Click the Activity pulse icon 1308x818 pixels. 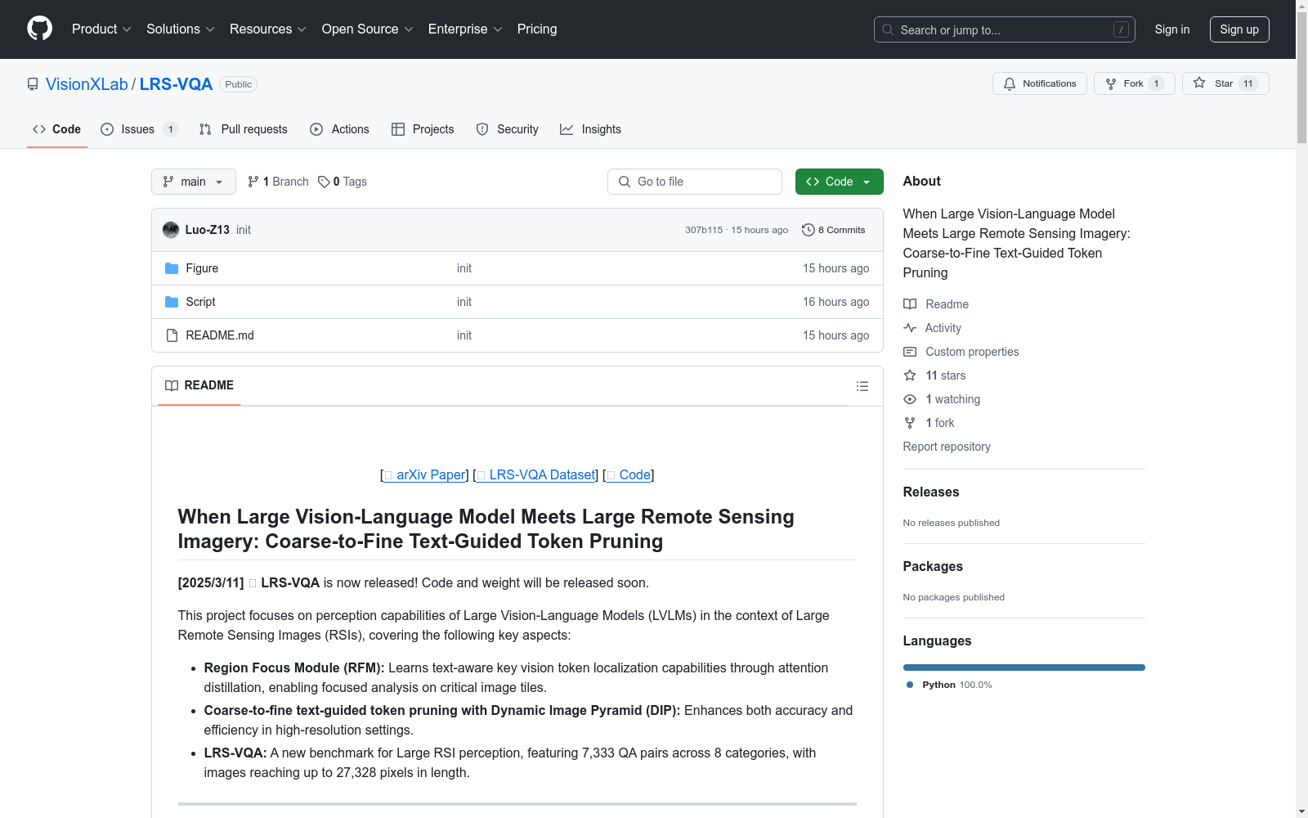(x=910, y=328)
